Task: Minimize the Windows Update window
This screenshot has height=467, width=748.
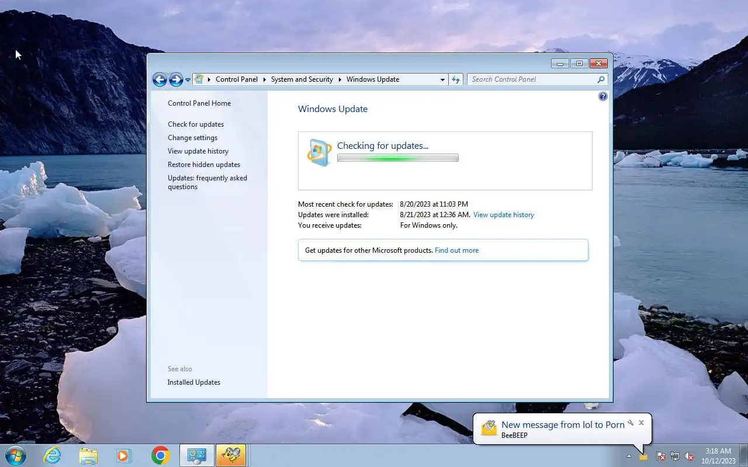Action: (560, 63)
